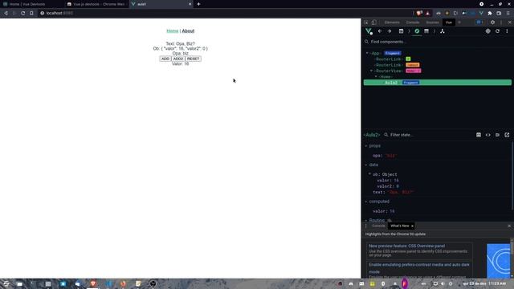Screen dimensions: 514x289
Task: Click the ADD2 button
Action: (178, 59)
